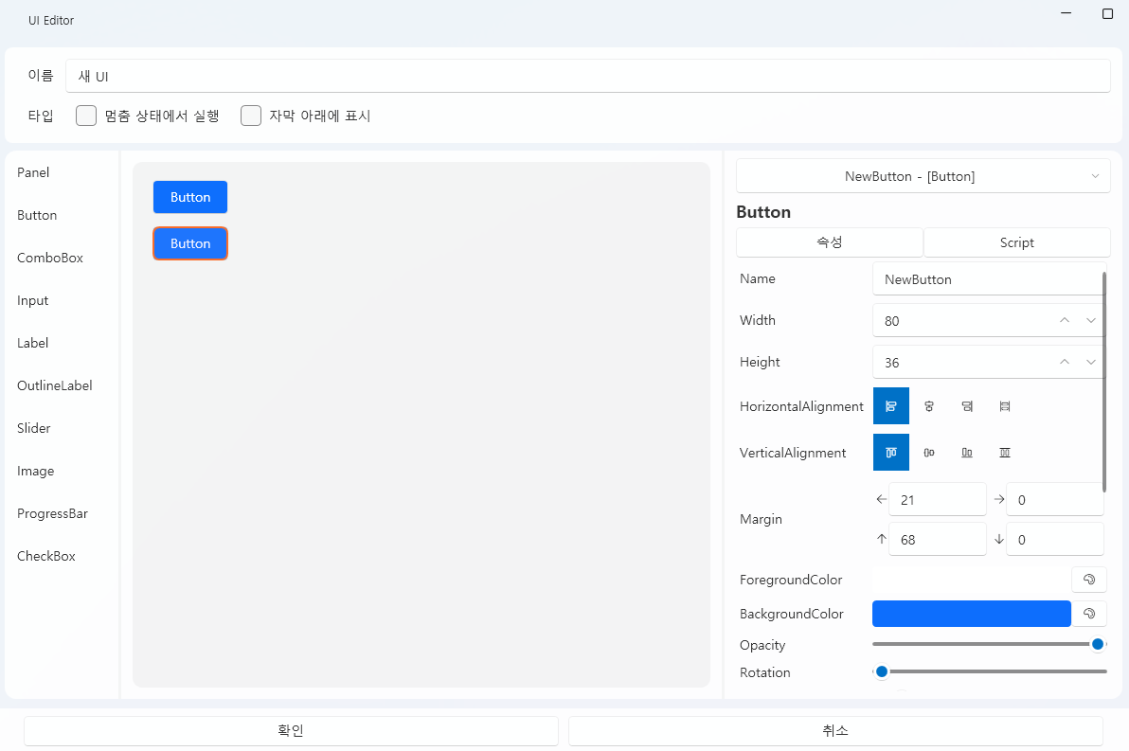Viewport: 1129px width, 751px height.
Task: Check the 자막 아래에 표시 option
Action: tap(250, 115)
